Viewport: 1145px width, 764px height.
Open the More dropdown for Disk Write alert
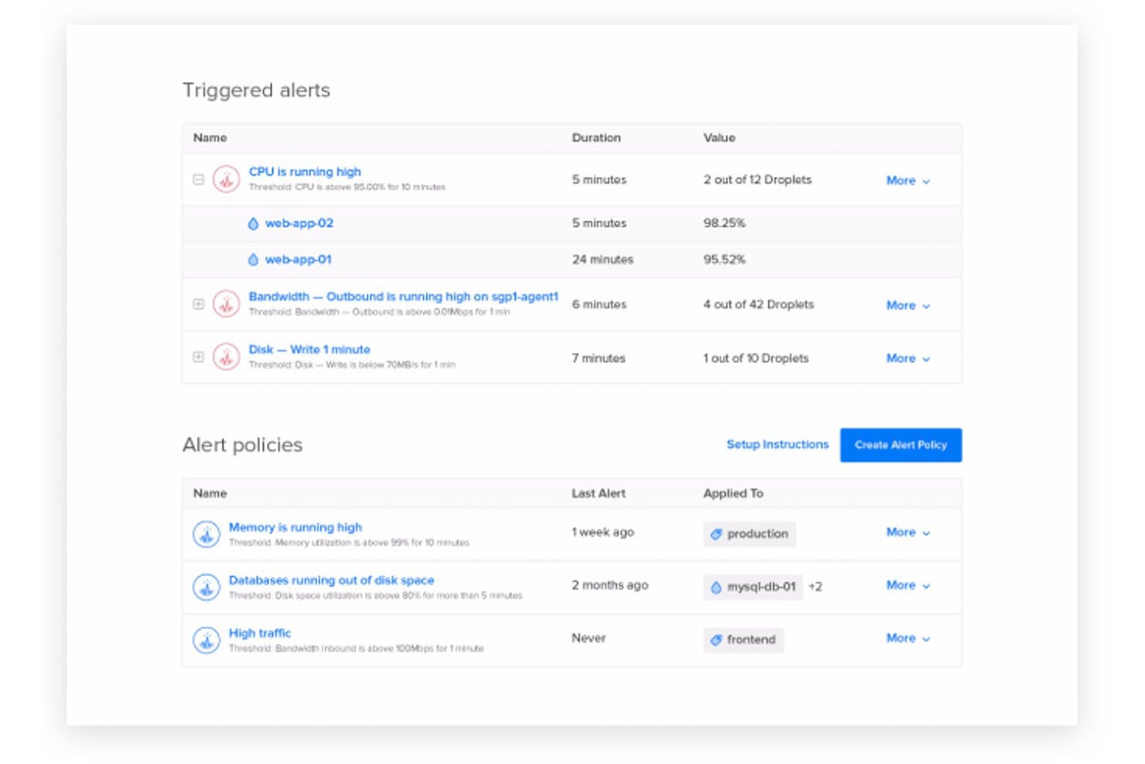click(908, 358)
